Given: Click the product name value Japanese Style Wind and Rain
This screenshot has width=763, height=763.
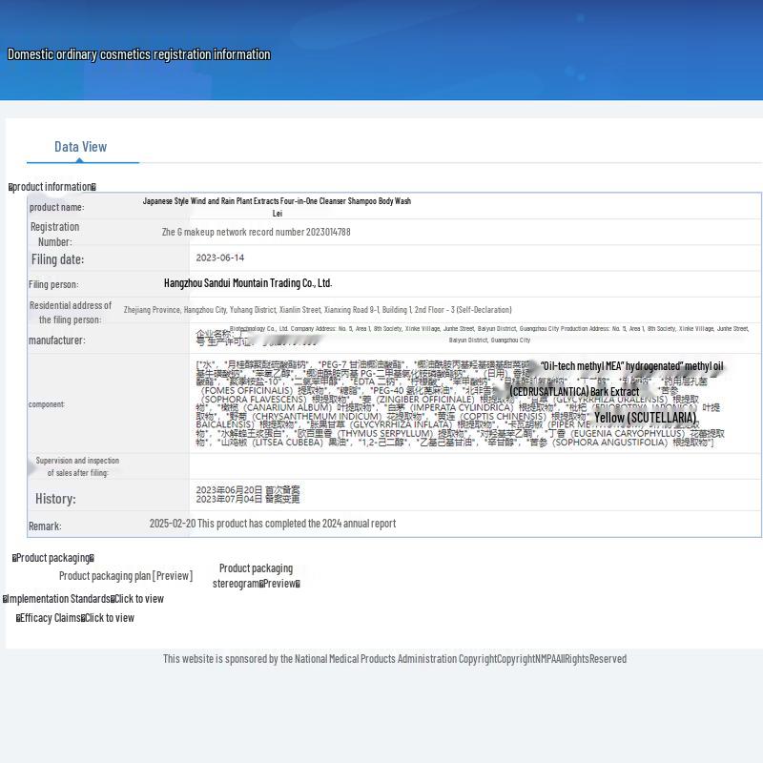Looking at the screenshot, I should [277, 207].
